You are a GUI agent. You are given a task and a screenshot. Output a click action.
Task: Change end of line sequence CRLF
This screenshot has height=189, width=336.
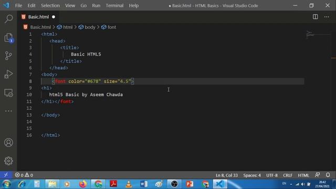click(288, 175)
